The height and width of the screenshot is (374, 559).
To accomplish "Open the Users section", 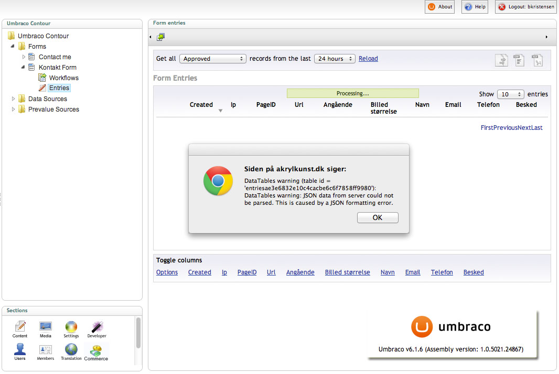I will tap(20, 351).
